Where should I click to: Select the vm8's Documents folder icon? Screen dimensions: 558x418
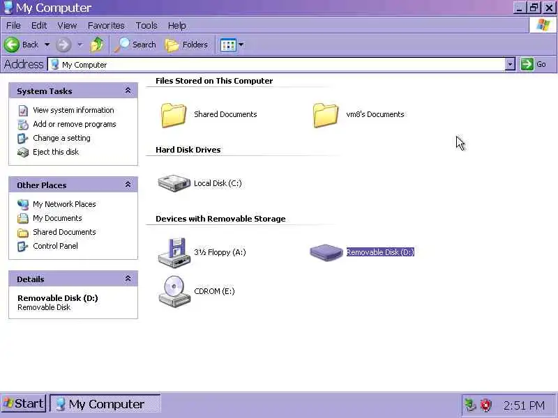(x=326, y=115)
